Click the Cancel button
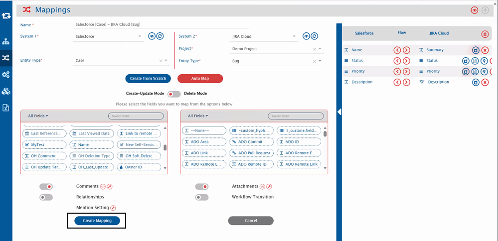The image size is (498, 241). (x=251, y=221)
